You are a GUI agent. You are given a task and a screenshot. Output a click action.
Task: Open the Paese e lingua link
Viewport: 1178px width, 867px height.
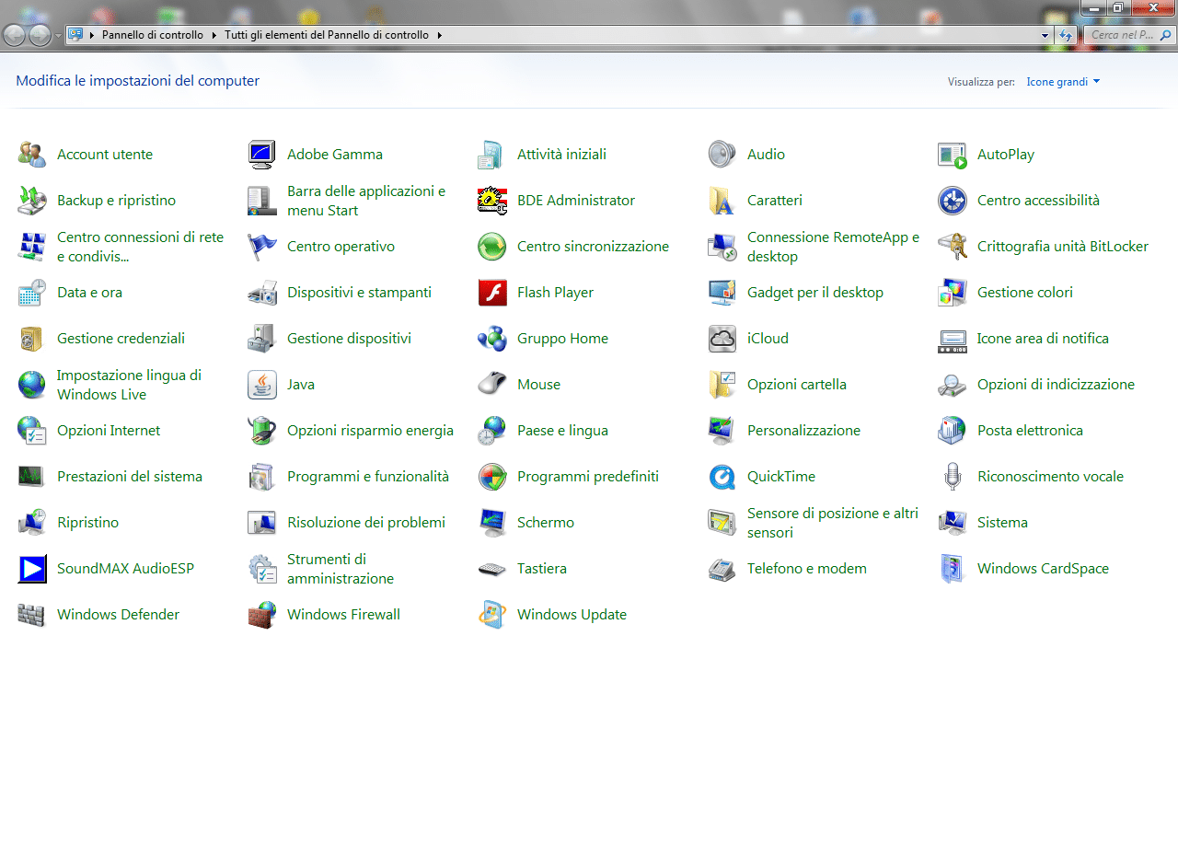click(x=562, y=431)
